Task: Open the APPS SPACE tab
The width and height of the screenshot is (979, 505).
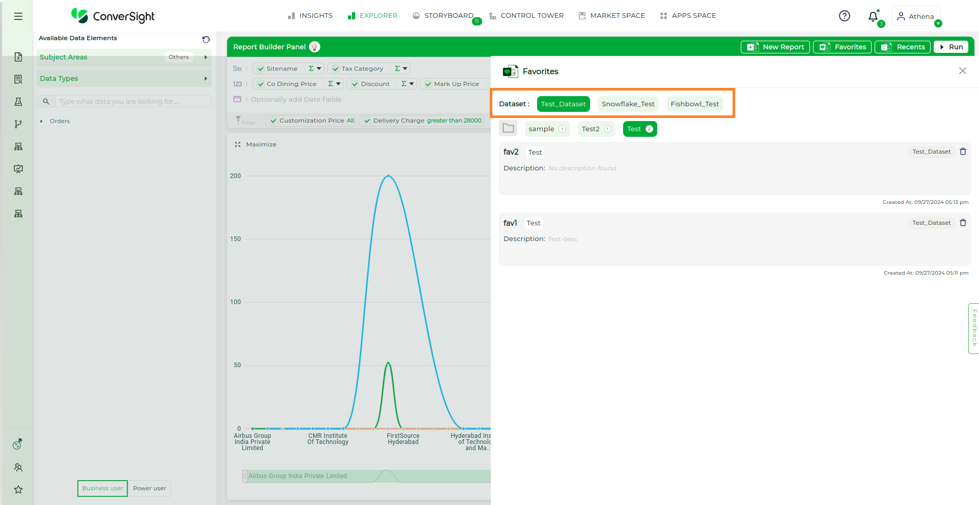Action: coord(687,16)
